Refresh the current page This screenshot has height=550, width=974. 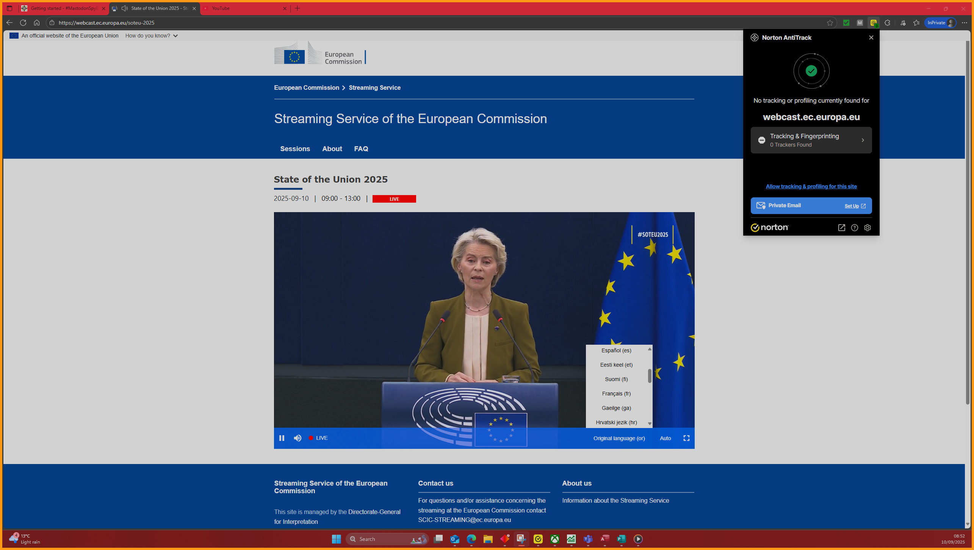point(23,23)
